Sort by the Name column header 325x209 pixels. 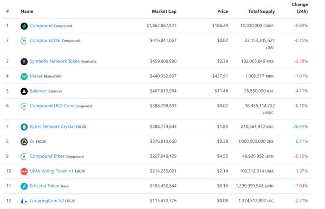[27, 12]
